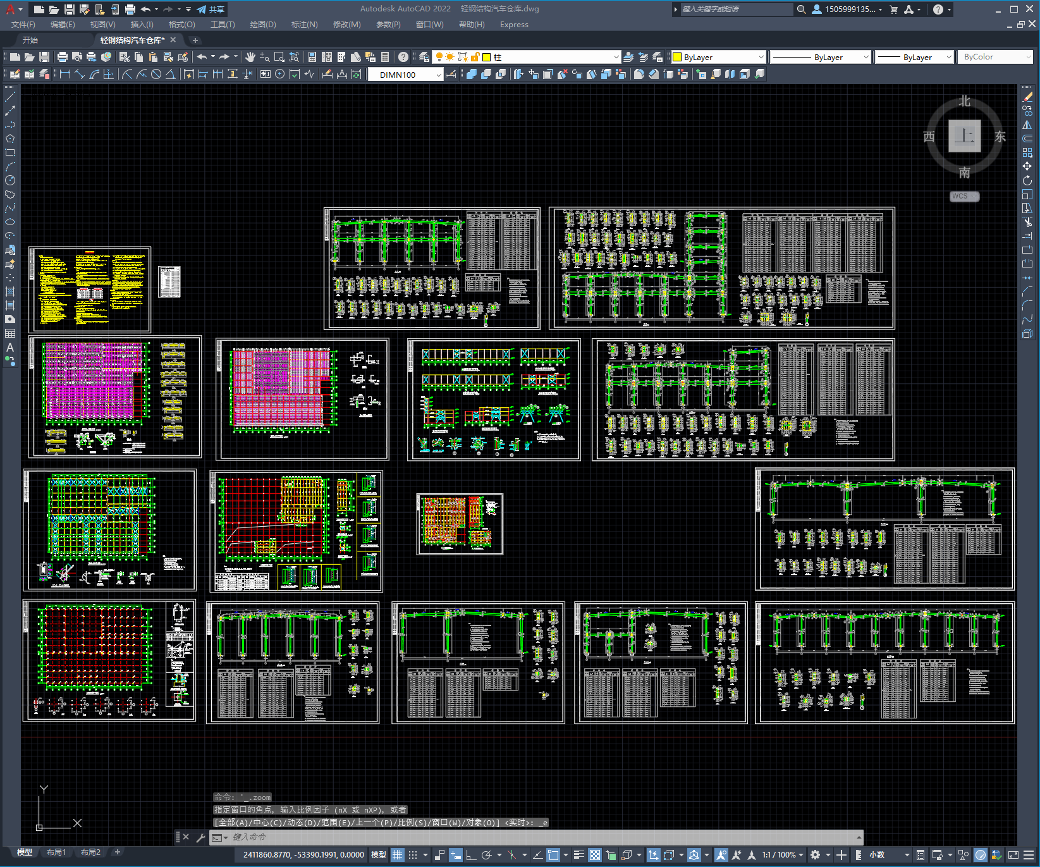The width and height of the screenshot is (1040, 867).
Task: Toggle dynamic input in status bar
Action: 456,855
